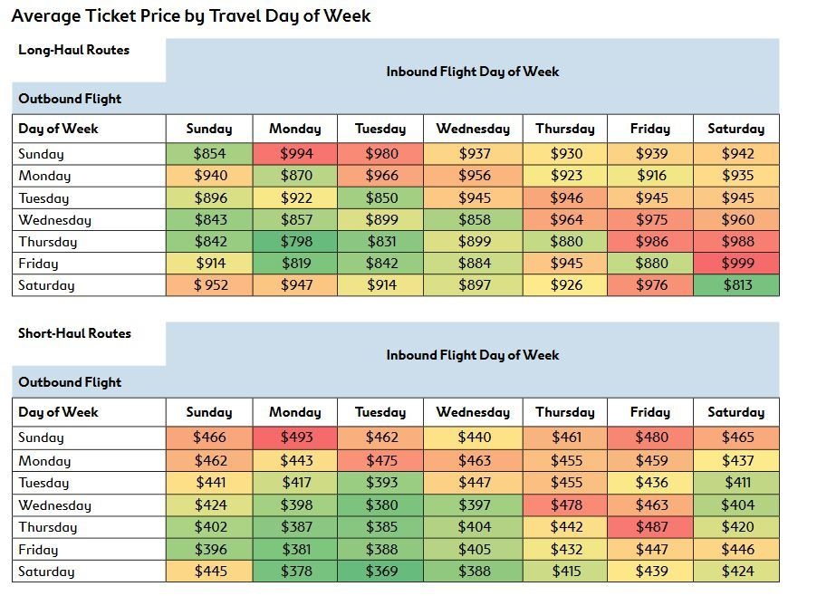Click Tuesday row label in Short-Haul table
Screen dimensions: 817x596
tap(43, 483)
